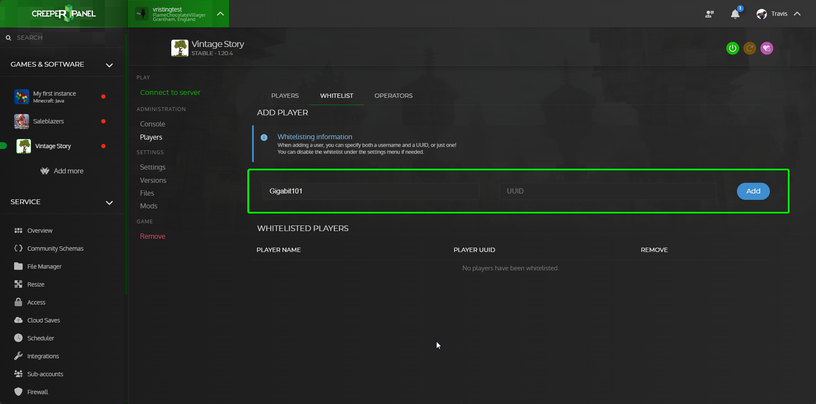Open My first instance Minecraft icon
The image size is (816, 404).
pyautogui.click(x=21, y=97)
